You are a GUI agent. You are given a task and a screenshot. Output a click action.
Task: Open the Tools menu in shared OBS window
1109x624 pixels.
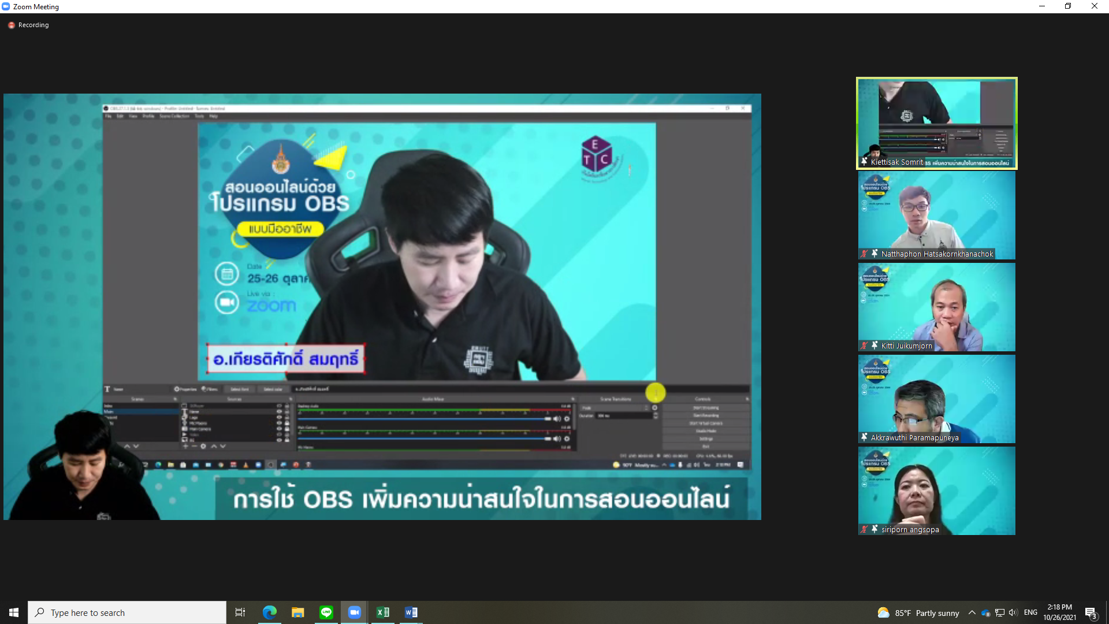point(199,116)
